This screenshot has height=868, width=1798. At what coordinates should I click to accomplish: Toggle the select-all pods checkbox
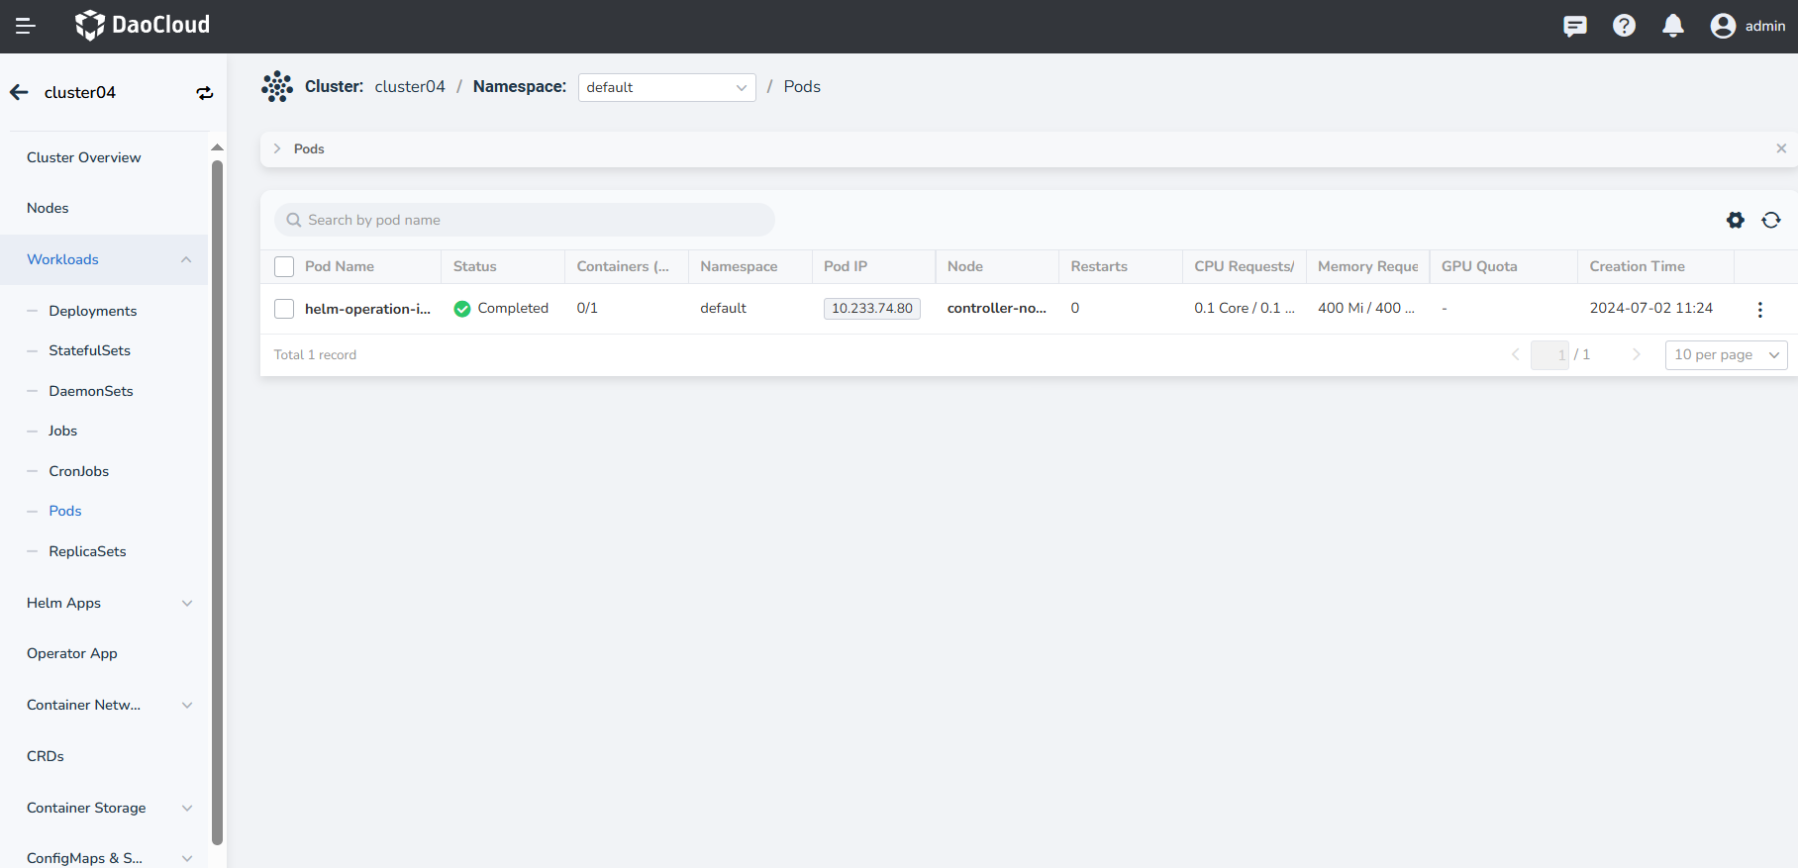[x=284, y=266]
